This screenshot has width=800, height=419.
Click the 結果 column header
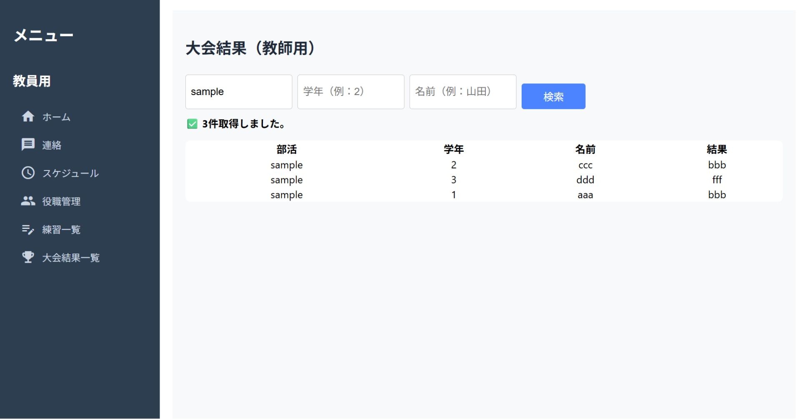pos(717,149)
